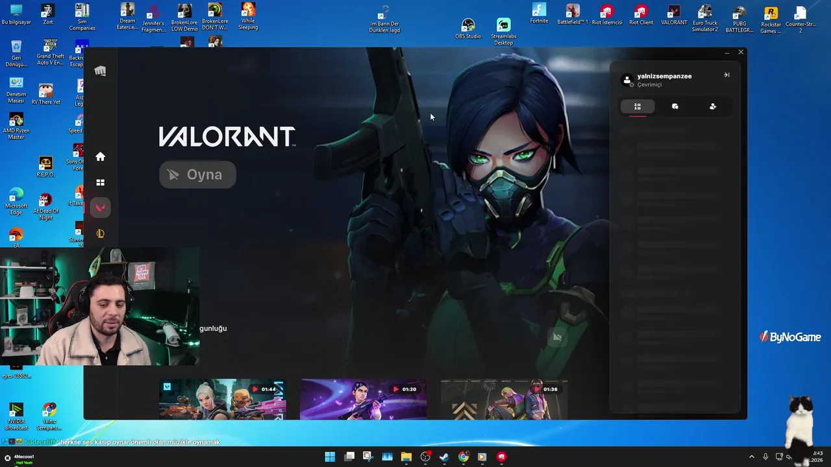
Task: Click the Riot fist logo in sidebar
Action: click(x=100, y=71)
